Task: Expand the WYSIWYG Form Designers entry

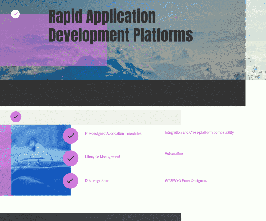Action: 186,181
